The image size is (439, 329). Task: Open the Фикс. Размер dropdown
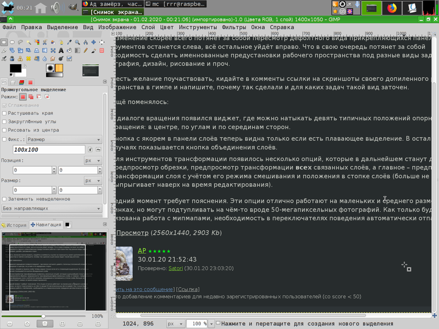(x=64, y=139)
